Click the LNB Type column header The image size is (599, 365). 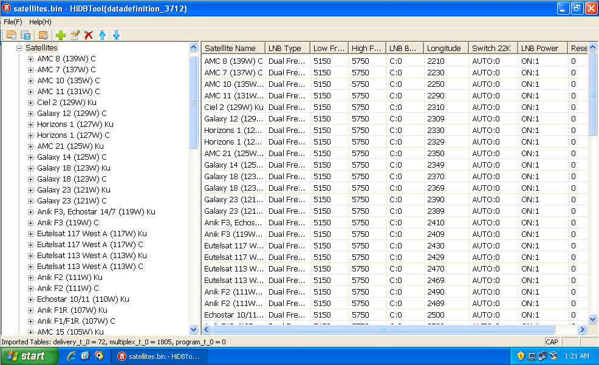click(x=288, y=48)
